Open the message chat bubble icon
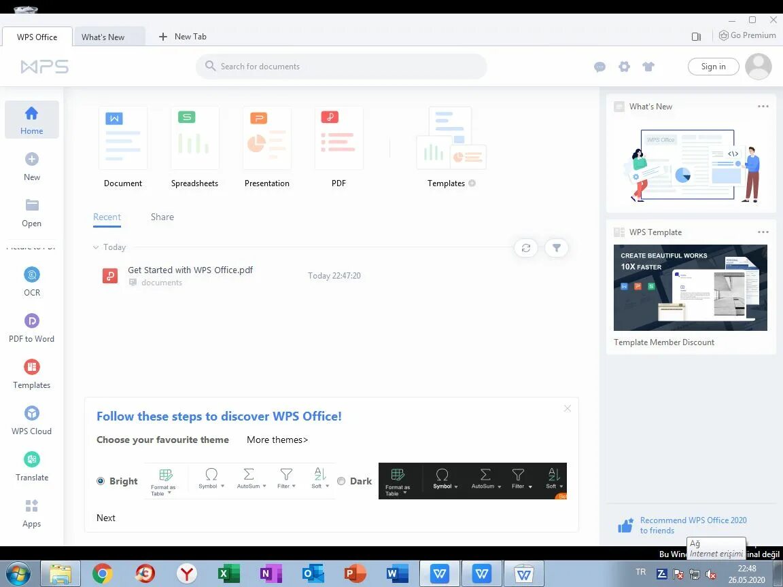 click(599, 67)
